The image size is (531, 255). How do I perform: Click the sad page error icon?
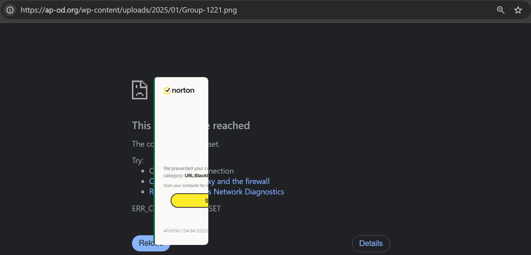coord(139,90)
